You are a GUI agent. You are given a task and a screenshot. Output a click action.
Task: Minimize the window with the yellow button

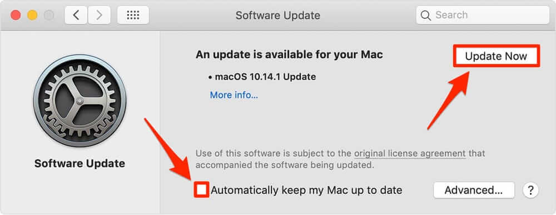click(x=32, y=15)
